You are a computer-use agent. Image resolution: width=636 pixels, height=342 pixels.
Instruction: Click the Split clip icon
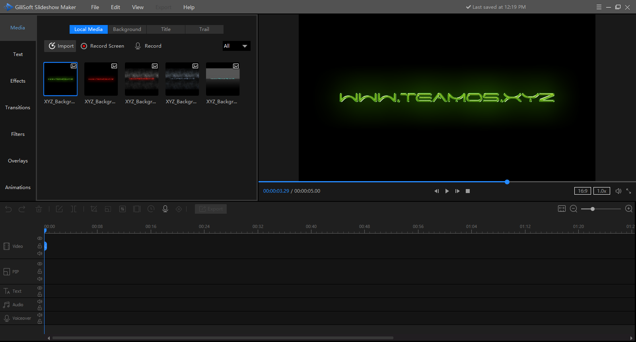(x=74, y=209)
